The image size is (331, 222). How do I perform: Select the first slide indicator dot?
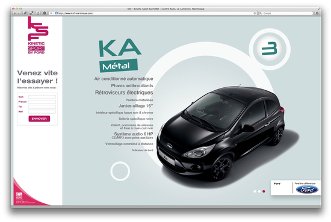(x=255, y=191)
